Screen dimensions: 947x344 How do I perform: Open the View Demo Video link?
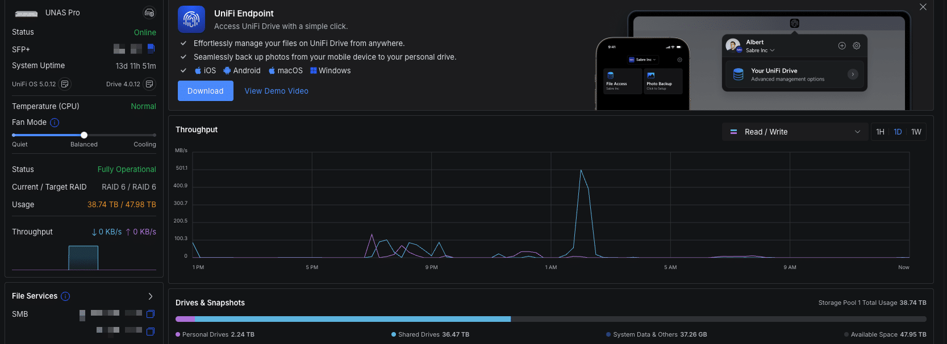pos(277,91)
